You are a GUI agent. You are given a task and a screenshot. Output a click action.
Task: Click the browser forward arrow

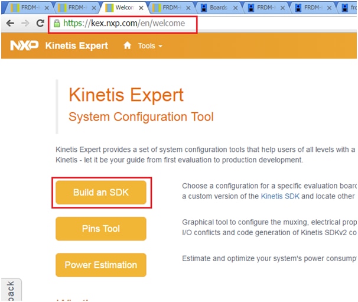(25, 23)
